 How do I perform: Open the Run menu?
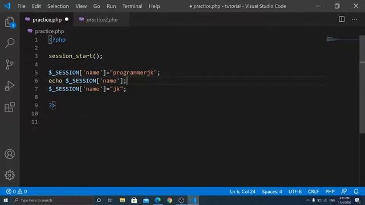click(x=111, y=6)
